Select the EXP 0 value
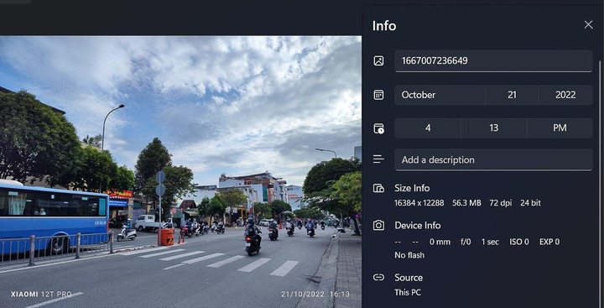The image size is (604, 308). pos(549,242)
